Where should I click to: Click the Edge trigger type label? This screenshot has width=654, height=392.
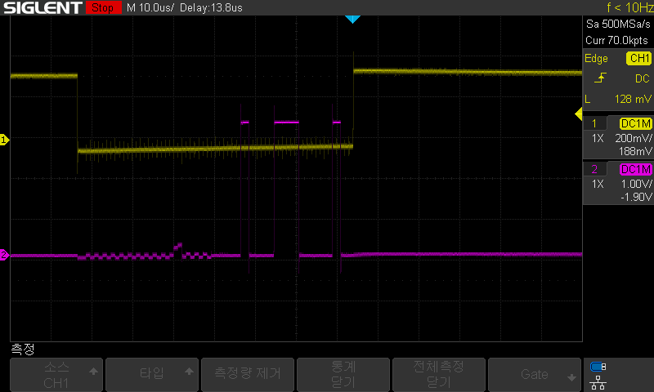click(x=596, y=58)
